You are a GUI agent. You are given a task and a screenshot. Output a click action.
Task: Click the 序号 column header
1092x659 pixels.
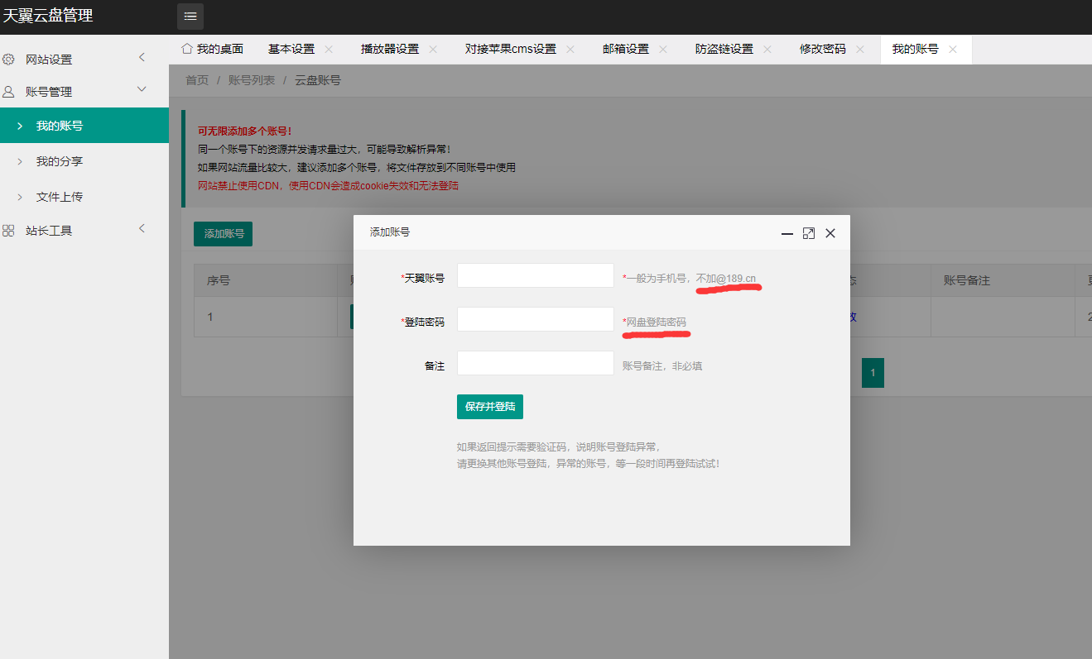tap(219, 280)
